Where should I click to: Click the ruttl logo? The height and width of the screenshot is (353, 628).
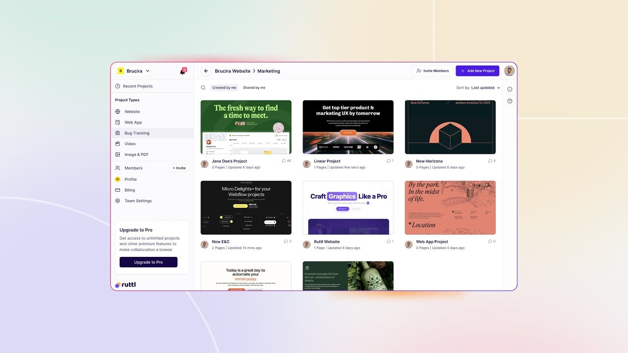pos(125,285)
